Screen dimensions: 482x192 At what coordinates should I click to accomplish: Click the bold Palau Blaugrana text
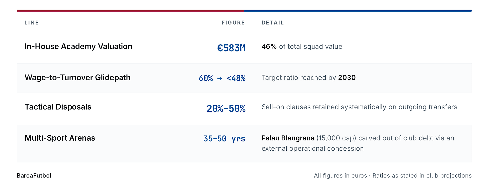tap(288, 138)
